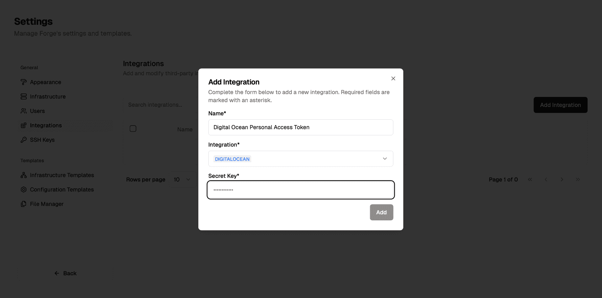Close the Add Integration dialog
The height and width of the screenshot is (298, 602).
pos(393,78)
